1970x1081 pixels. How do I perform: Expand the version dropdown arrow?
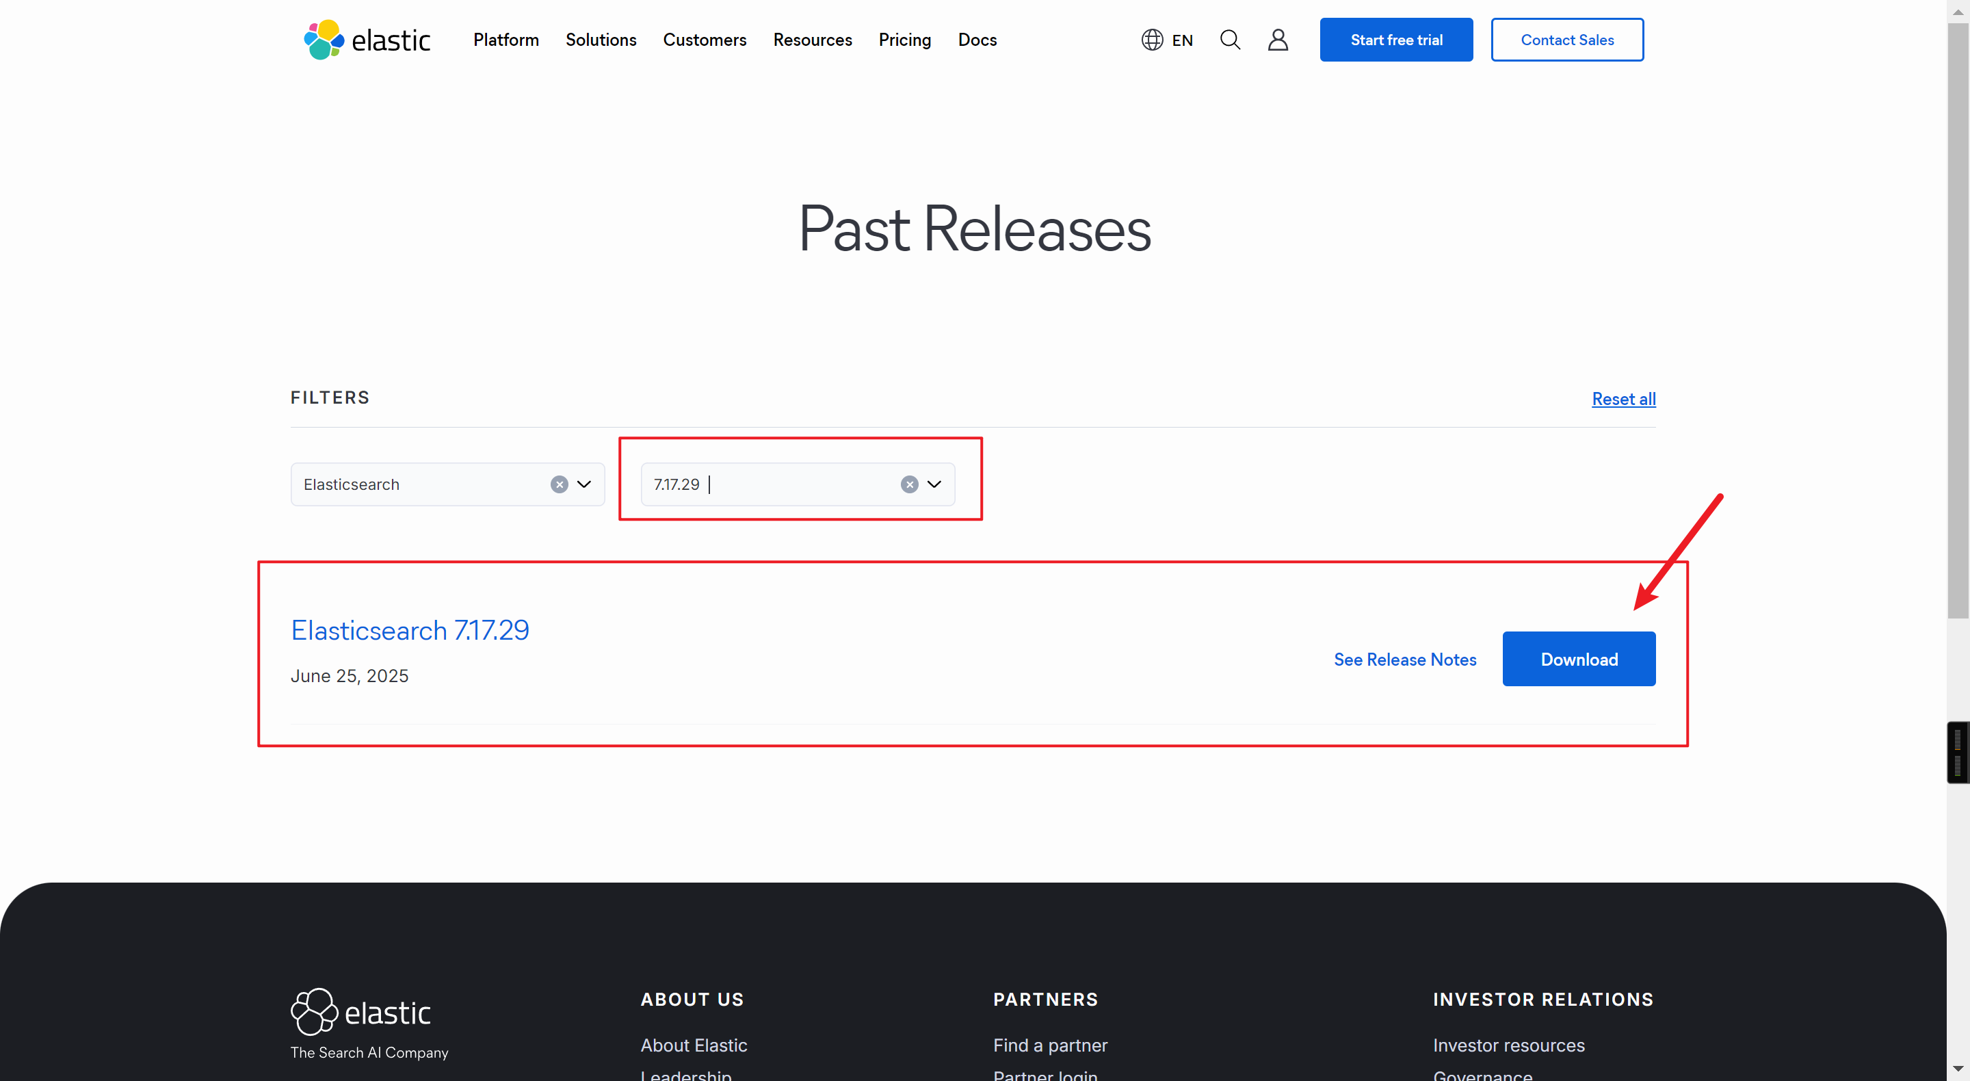pyautogui.click(x=934, y=484)
